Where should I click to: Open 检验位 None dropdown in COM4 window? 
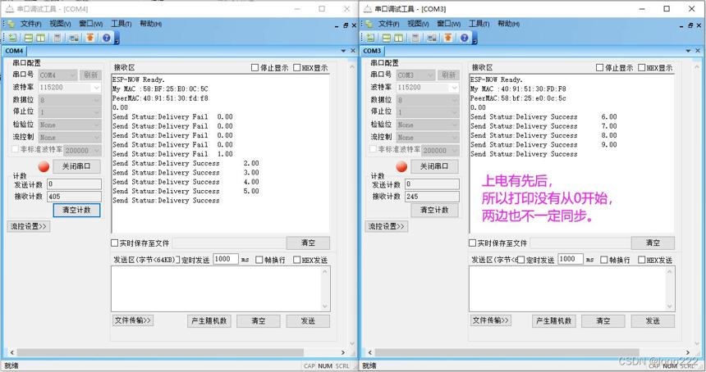pyautogui.click(x=69, y=125)
